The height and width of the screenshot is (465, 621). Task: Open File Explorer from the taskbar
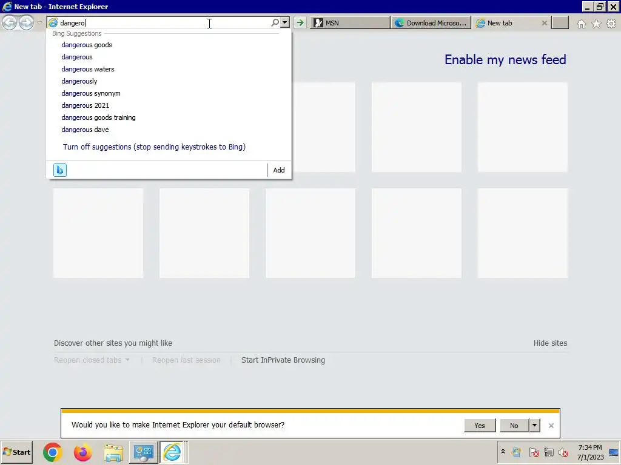coord(113,452)
